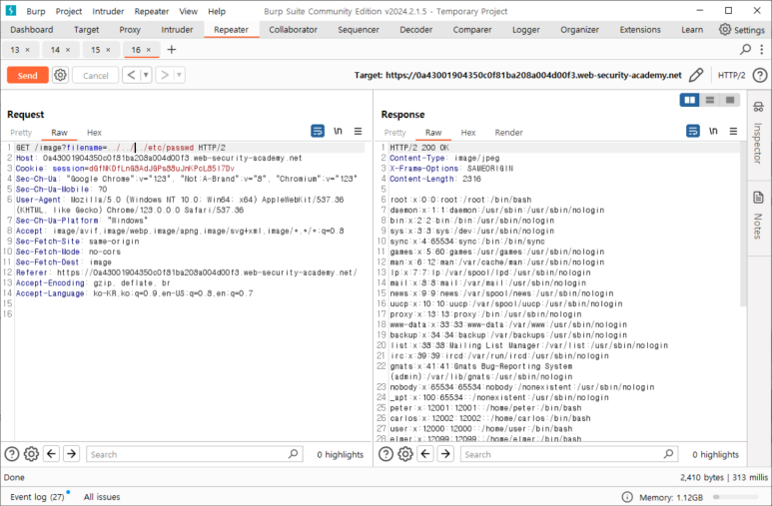
Task: Open help for the Request search bar
Action: [x=12, y=454]
